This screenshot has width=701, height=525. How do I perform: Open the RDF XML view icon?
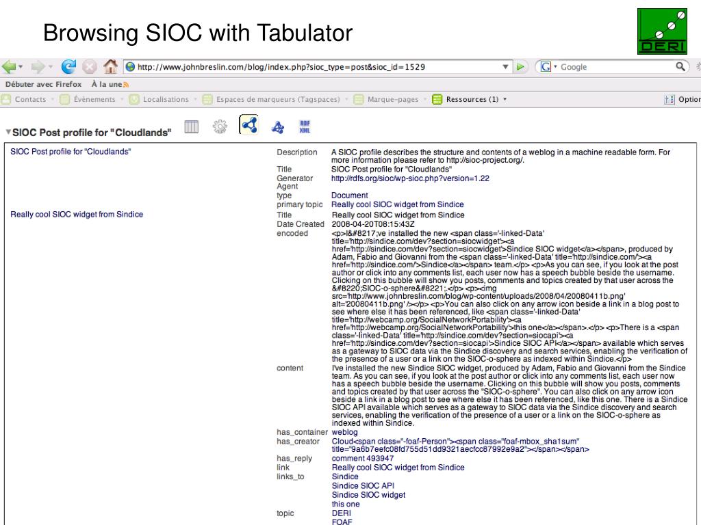[305, 126]
